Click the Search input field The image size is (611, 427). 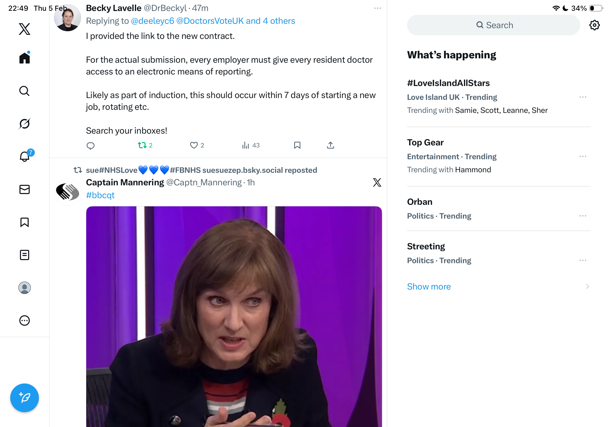tap(494, 25)
